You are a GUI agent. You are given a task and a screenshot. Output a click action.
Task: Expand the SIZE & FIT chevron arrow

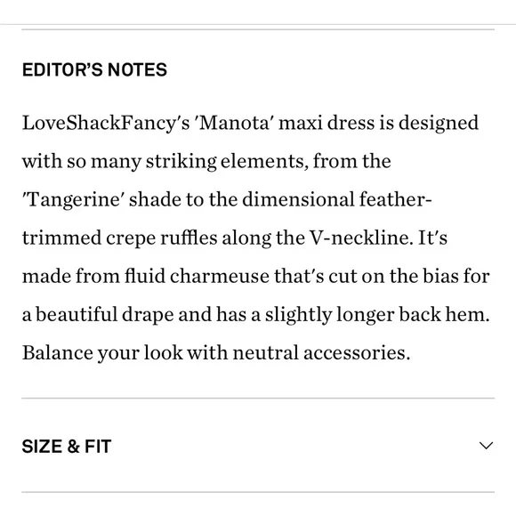point(486,446)
